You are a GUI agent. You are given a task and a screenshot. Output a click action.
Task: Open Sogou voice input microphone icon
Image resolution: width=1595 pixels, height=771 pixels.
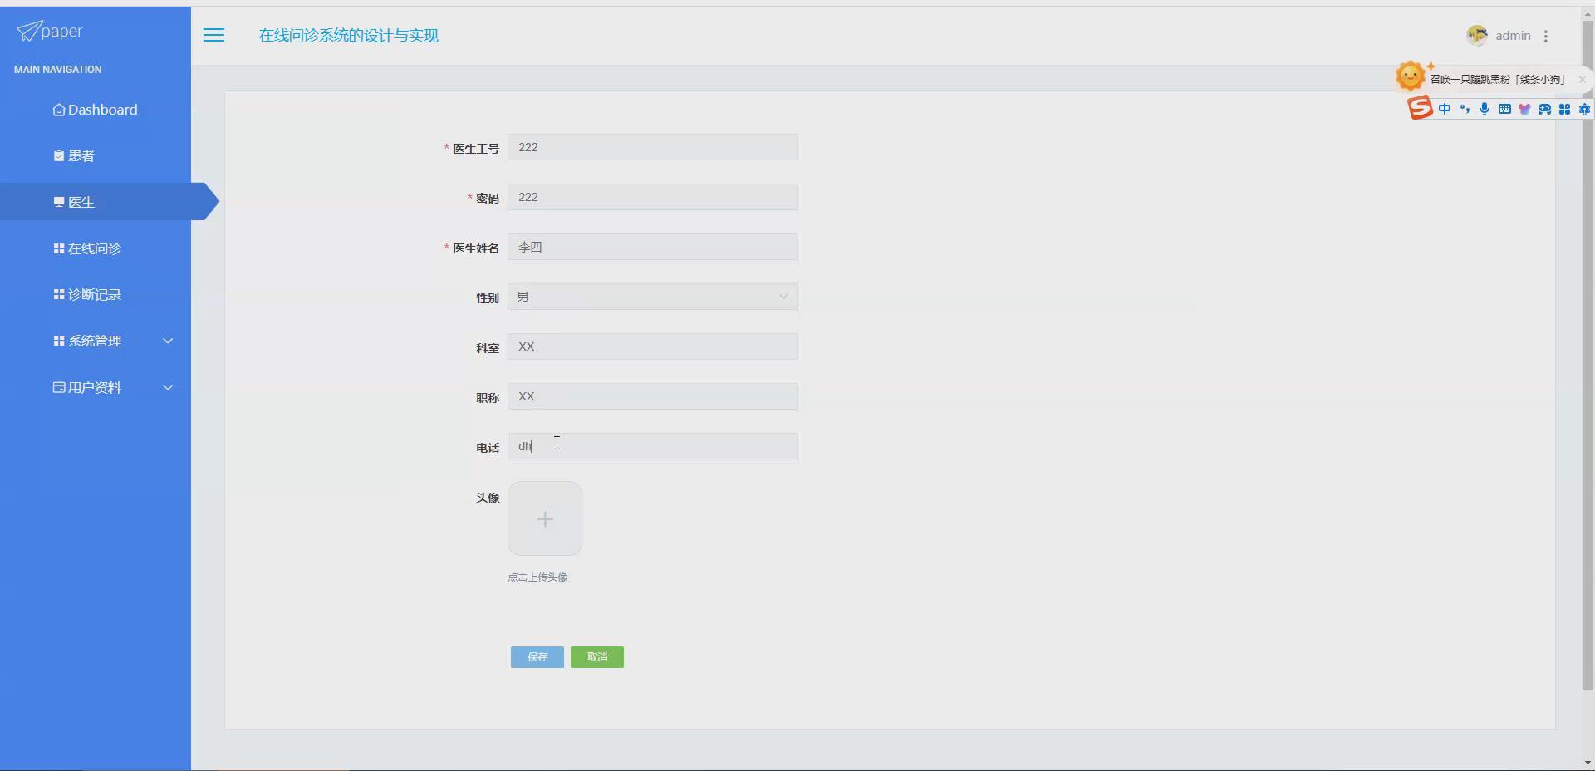click(x=1485, y=109)
